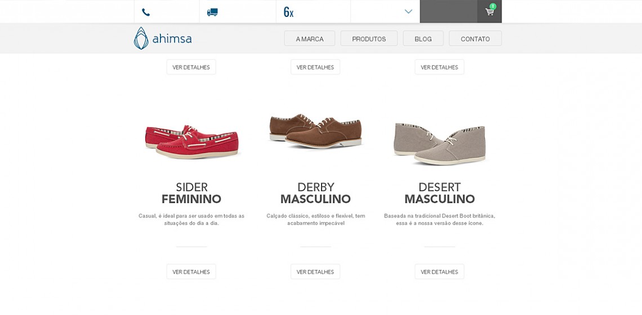Click the phone icon in top bar

click(x=146, y=12)
